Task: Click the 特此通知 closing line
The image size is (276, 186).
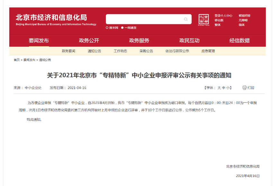Action: click(x=34, y=120)
